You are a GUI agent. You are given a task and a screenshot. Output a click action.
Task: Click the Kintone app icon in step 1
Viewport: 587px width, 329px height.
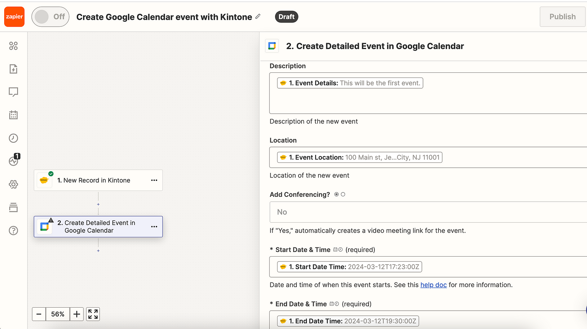click(44, 180)
